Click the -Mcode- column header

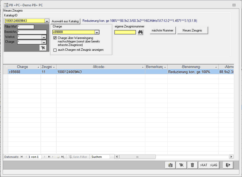coord(99,67)
